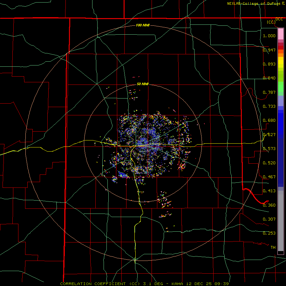Image resolution: width=286 pixels, height=286 pixels.
Task: Click the 0.947 legend value
Action: point(269,50)
